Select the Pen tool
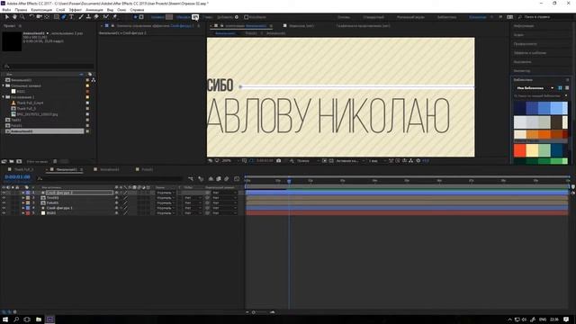 click(64, 17)
